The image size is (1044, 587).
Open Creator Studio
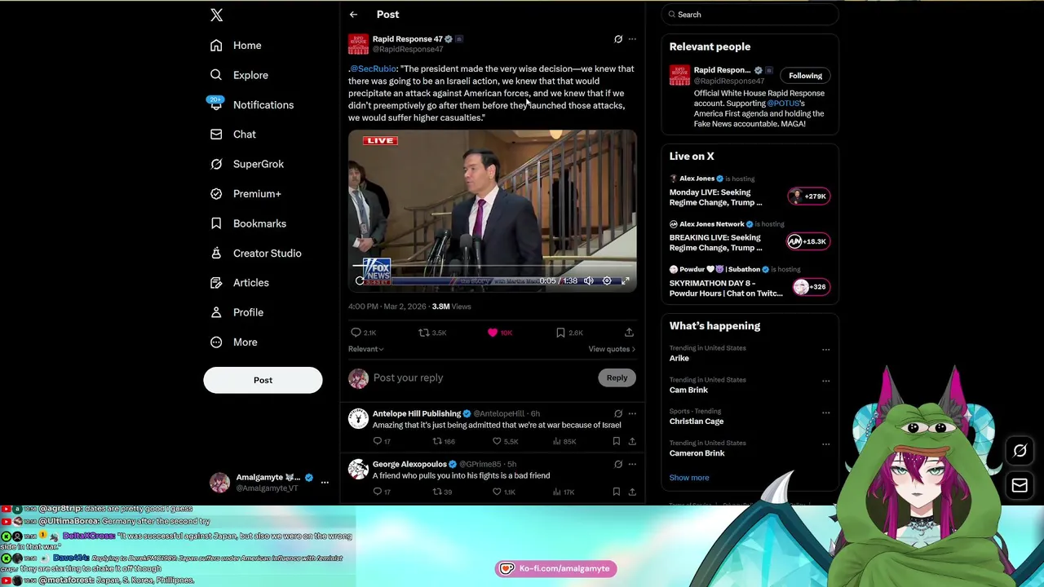pos(255,254)
